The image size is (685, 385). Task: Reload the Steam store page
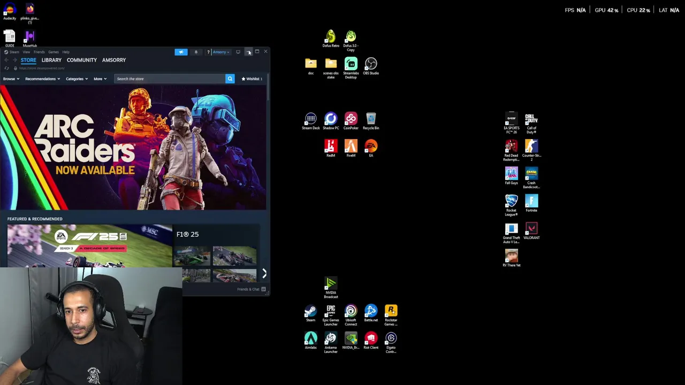[x=7, y=68]
